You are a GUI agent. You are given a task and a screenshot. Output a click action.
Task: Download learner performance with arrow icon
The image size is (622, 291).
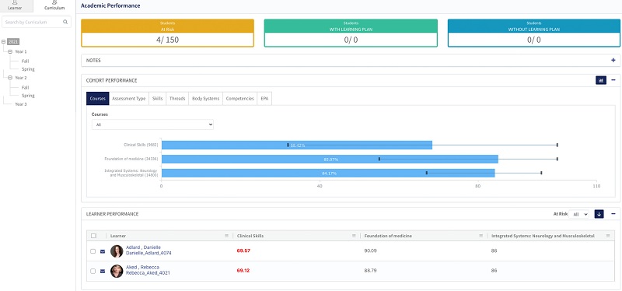599,214
